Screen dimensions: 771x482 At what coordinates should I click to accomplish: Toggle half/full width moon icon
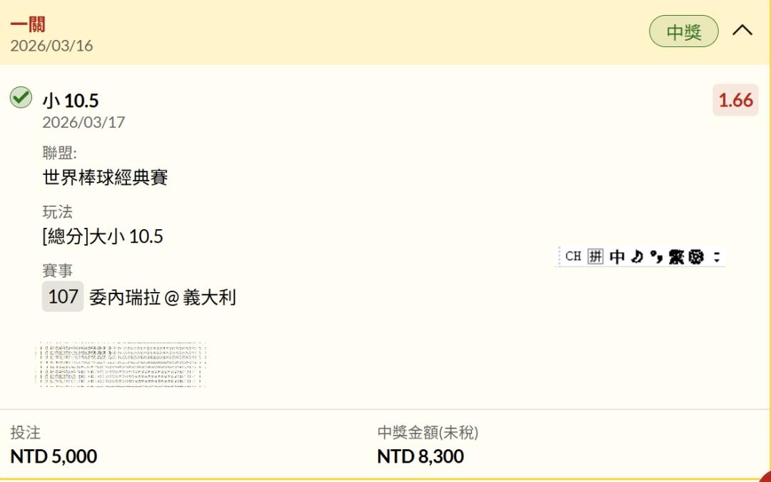pos(637,256)
